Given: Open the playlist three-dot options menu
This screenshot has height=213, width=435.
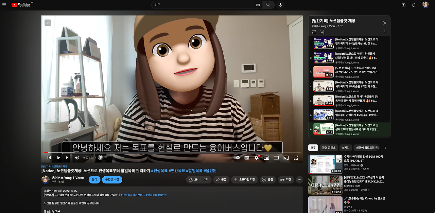Looking at the screenshot, I should click(x=385, y=32).
